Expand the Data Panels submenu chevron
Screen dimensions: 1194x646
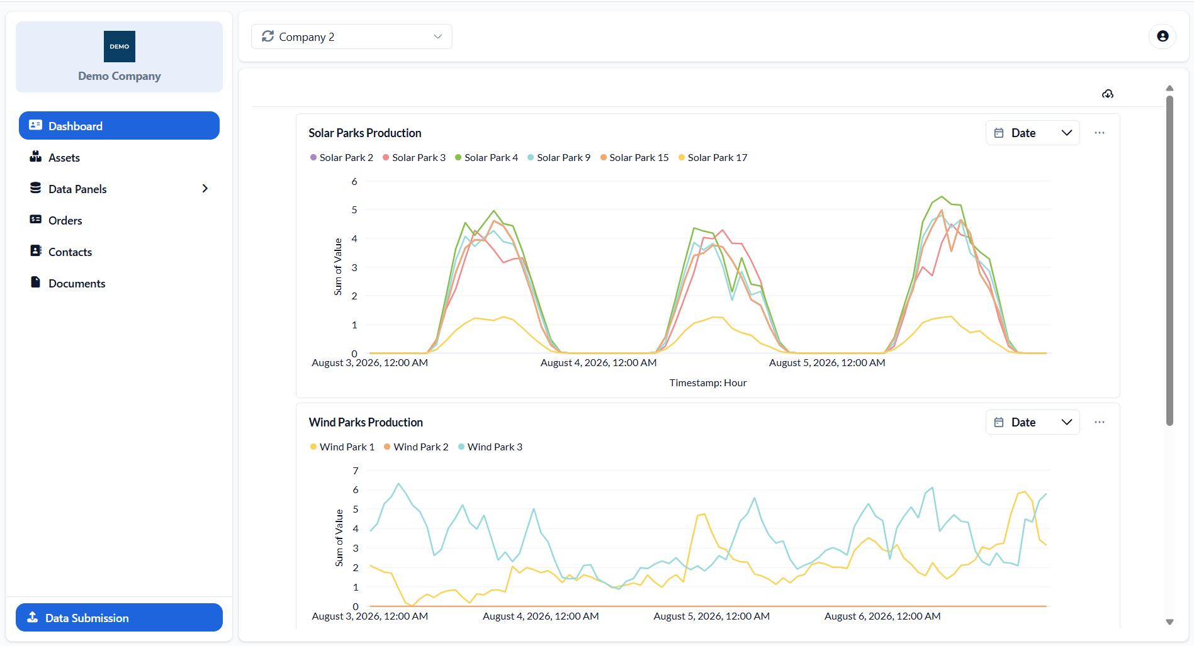pyautogui.click(x=205, y=189)
